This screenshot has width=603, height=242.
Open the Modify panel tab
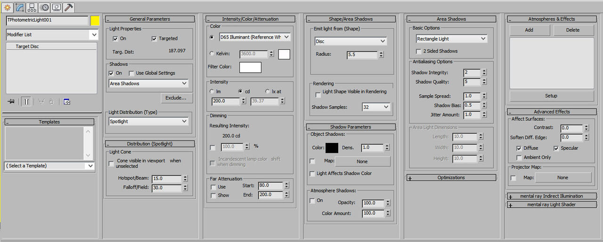tap(20, 7)
